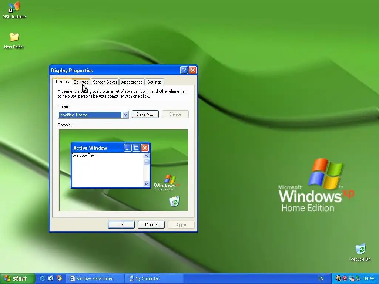This screenshot has width=379, height=284.
Task: Click the red security shield tray icon
Action: (x=345, y=278)
